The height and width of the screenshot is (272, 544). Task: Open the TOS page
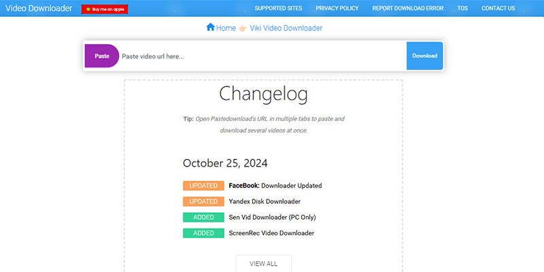click(x=462, y=9)
